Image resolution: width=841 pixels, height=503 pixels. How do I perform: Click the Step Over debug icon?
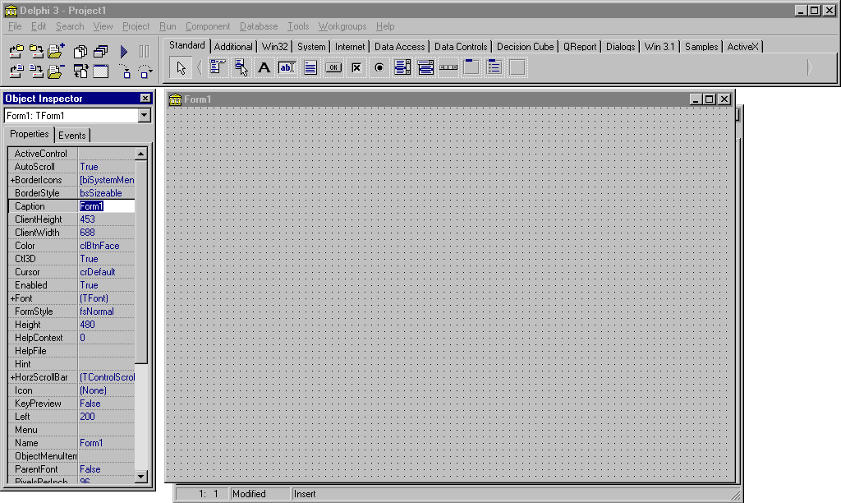(x=145, y=72)
